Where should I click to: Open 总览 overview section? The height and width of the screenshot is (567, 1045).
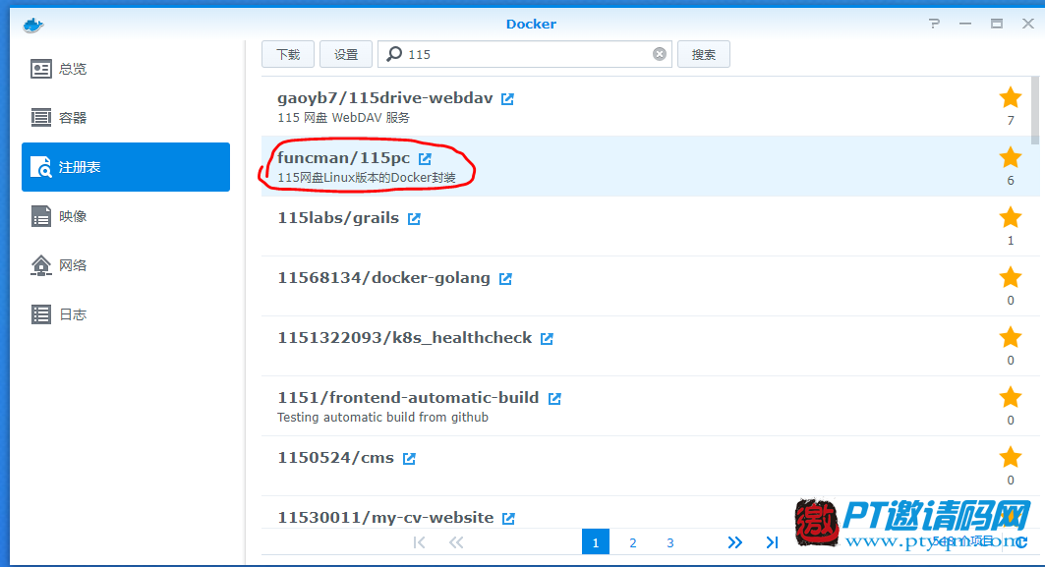[x=126, y=69]
